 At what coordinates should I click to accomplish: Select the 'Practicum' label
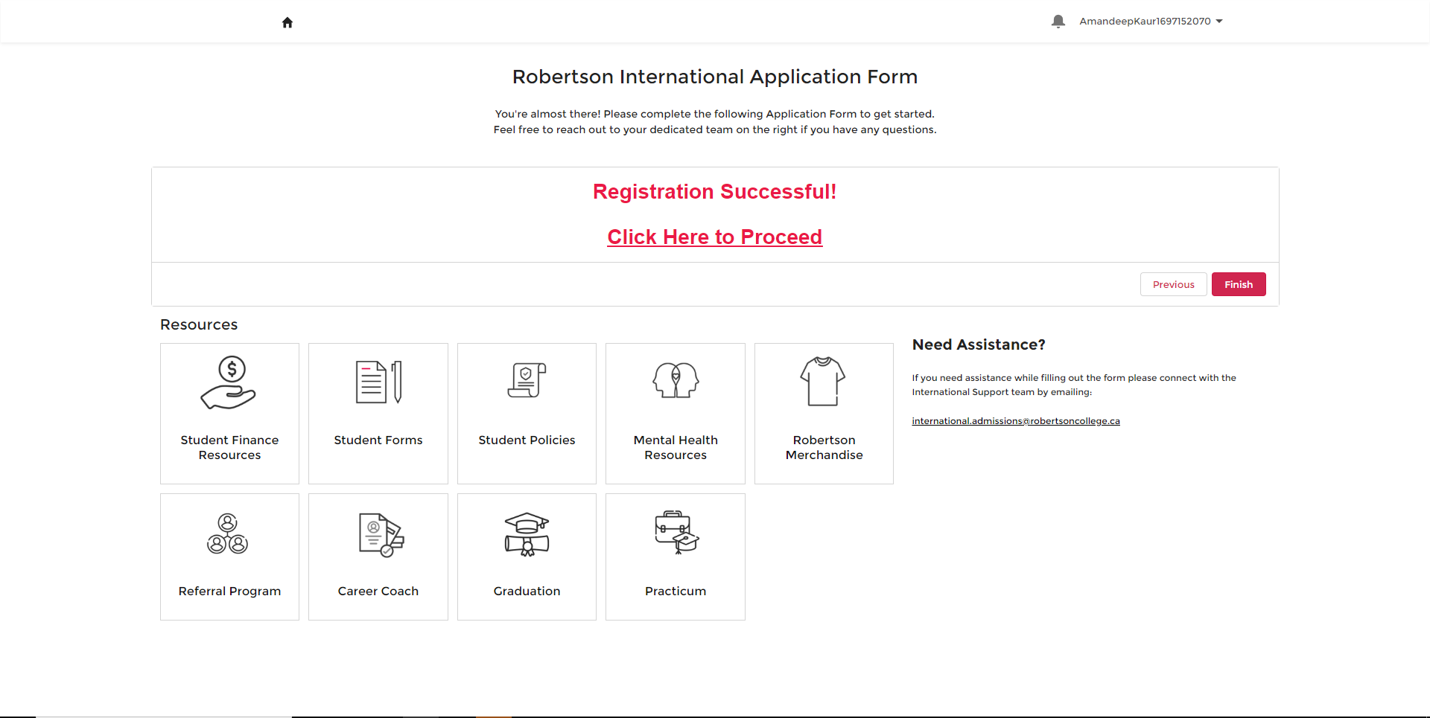click(676, 591)
